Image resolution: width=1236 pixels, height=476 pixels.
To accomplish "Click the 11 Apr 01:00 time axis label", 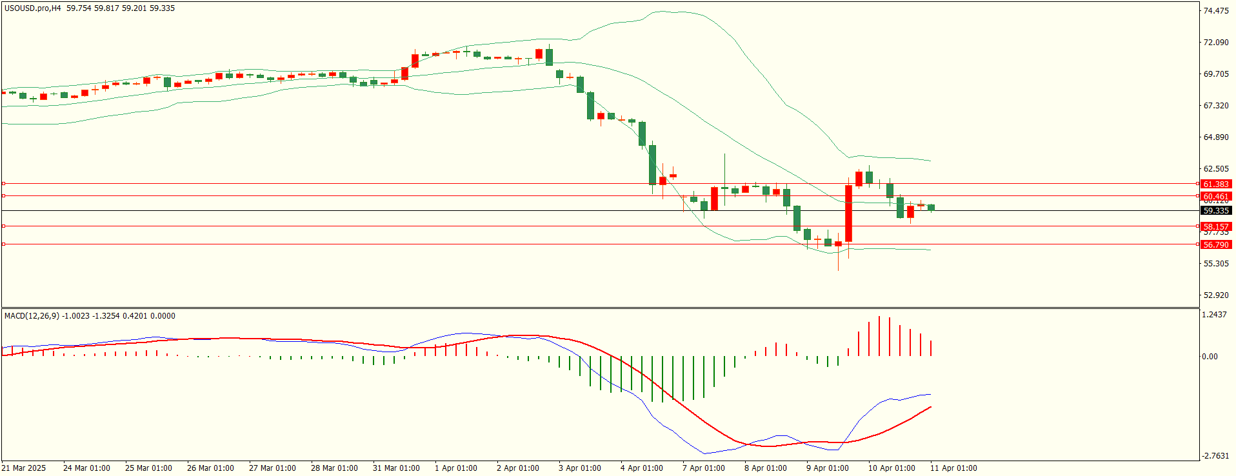I will pos(953,468).
